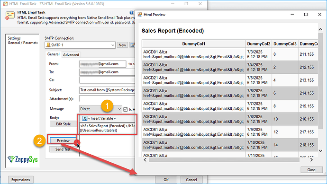Viewport: 327px width, 184px height.
Task: Close the Html Preview via Close button
Action: 311,170
